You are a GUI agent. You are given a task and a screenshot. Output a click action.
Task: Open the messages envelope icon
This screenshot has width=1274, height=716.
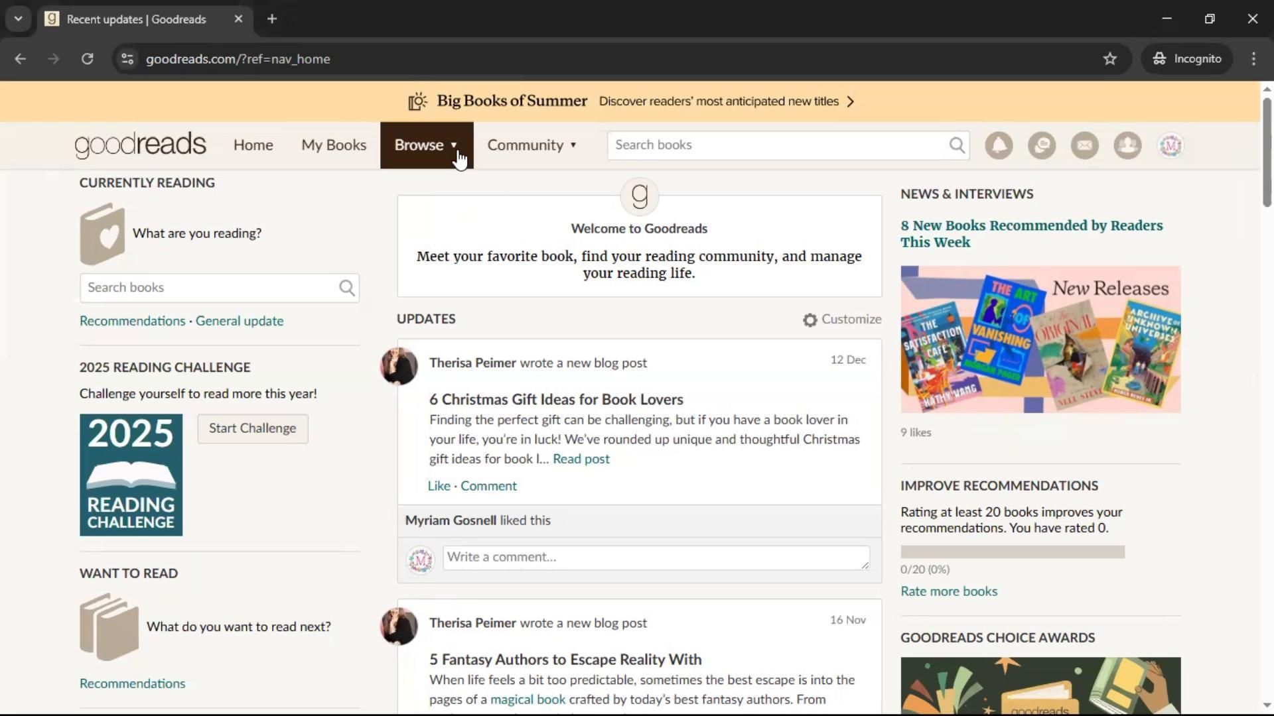(x=1085, y=145)
